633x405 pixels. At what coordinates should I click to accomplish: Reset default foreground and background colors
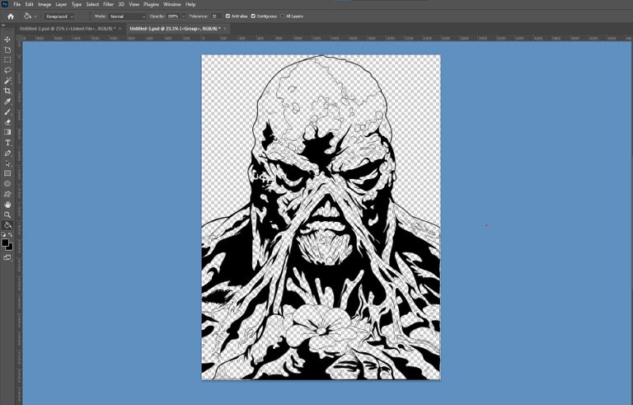point(3,234)
